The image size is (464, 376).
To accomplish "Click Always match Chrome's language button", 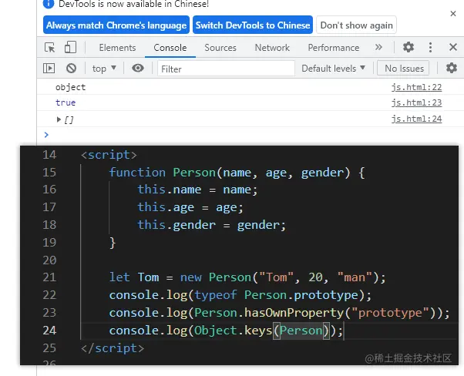I will (116, 25).
